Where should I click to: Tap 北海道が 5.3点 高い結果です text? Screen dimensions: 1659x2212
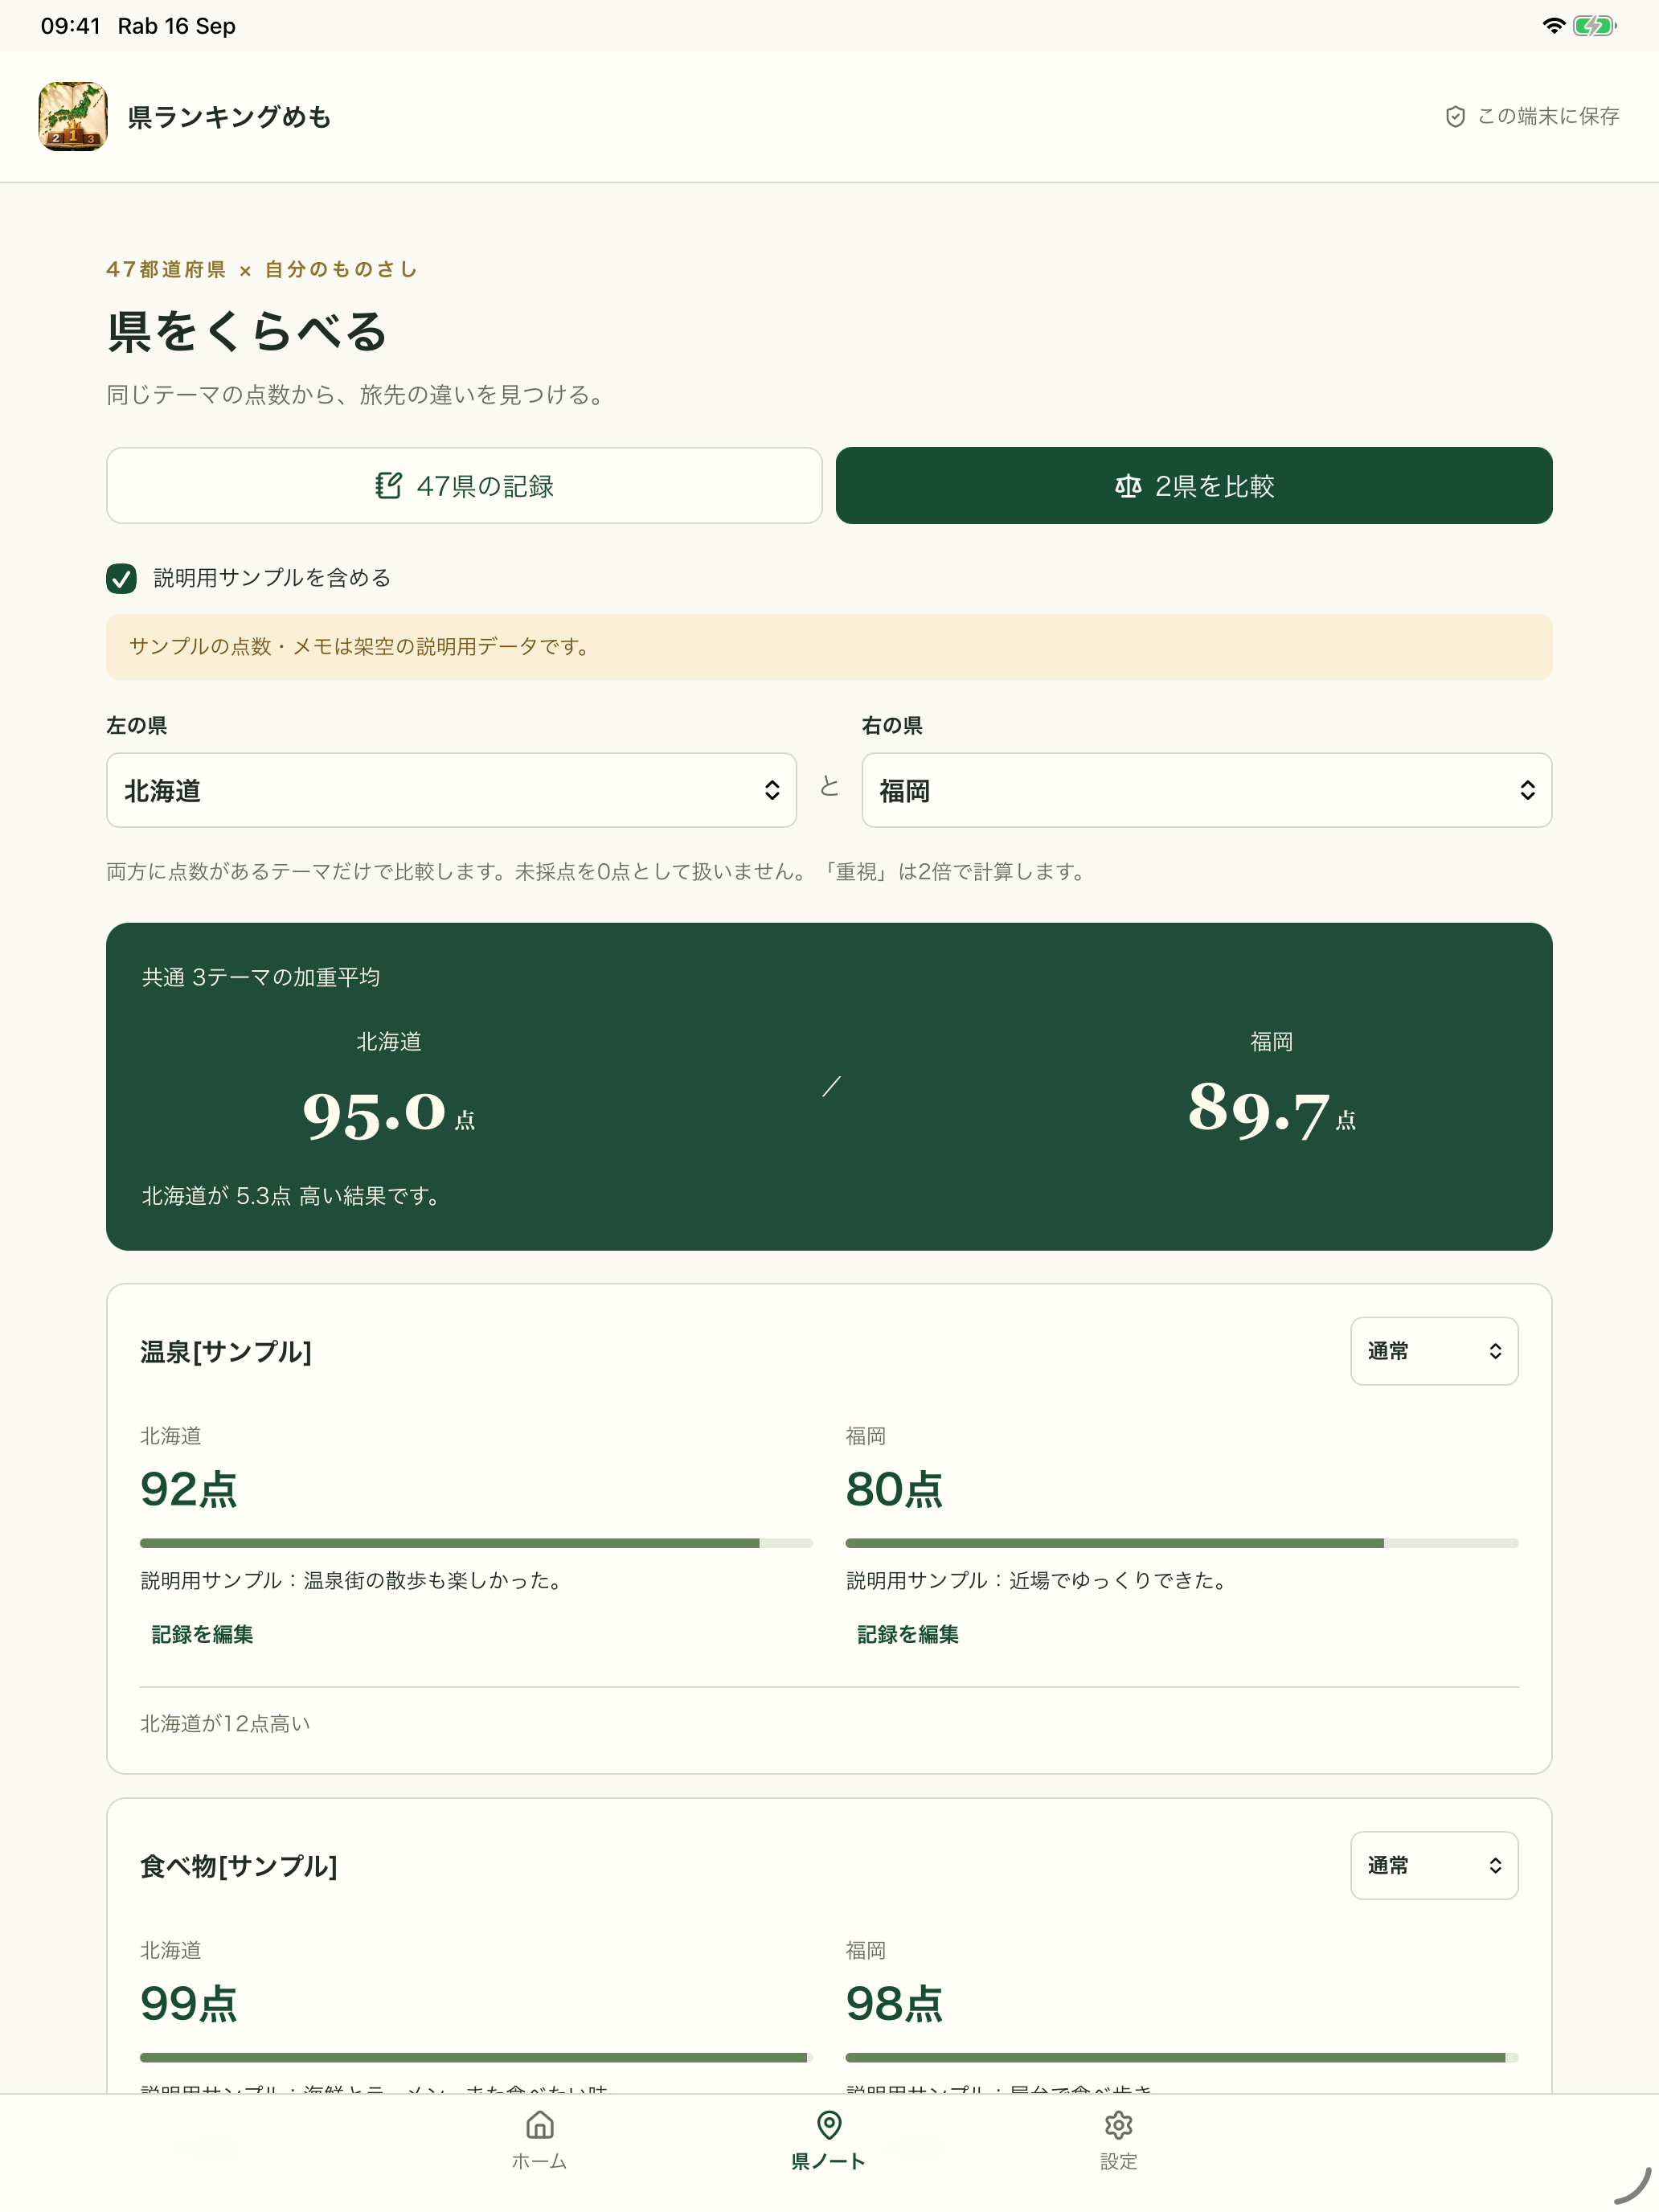(292, 1196)
